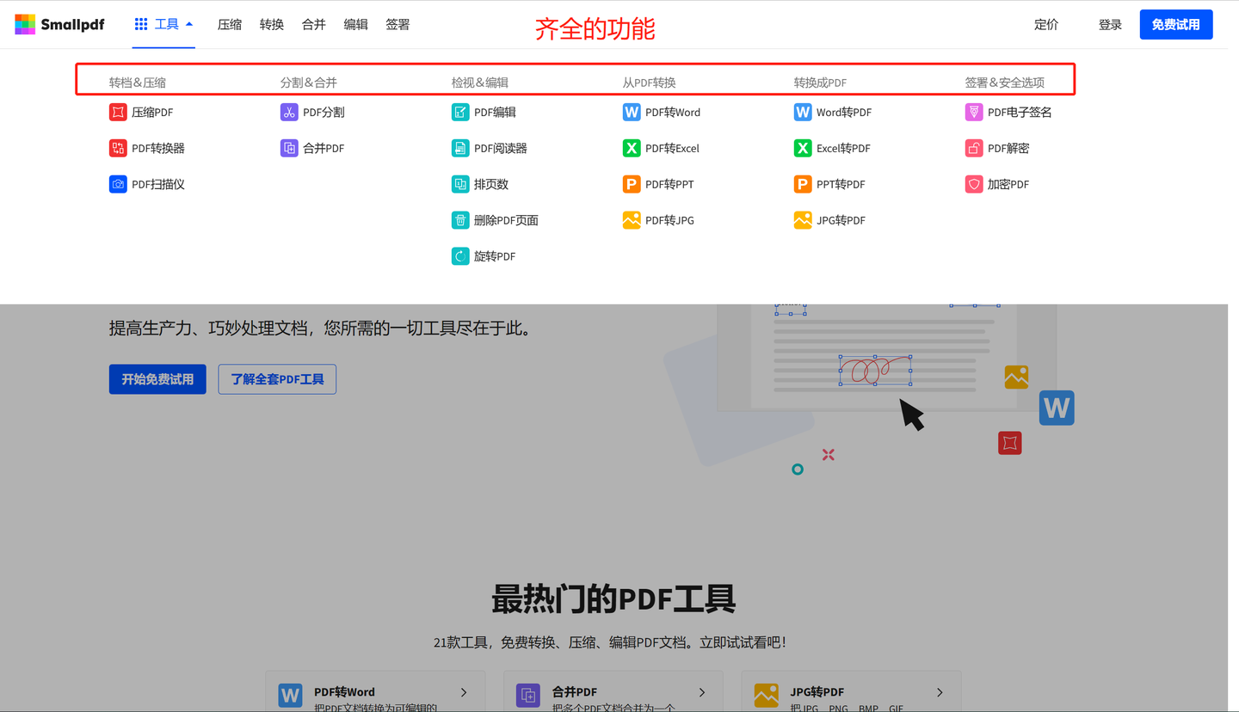Click the PDF转JPG yellow image icon

(632, 220)
